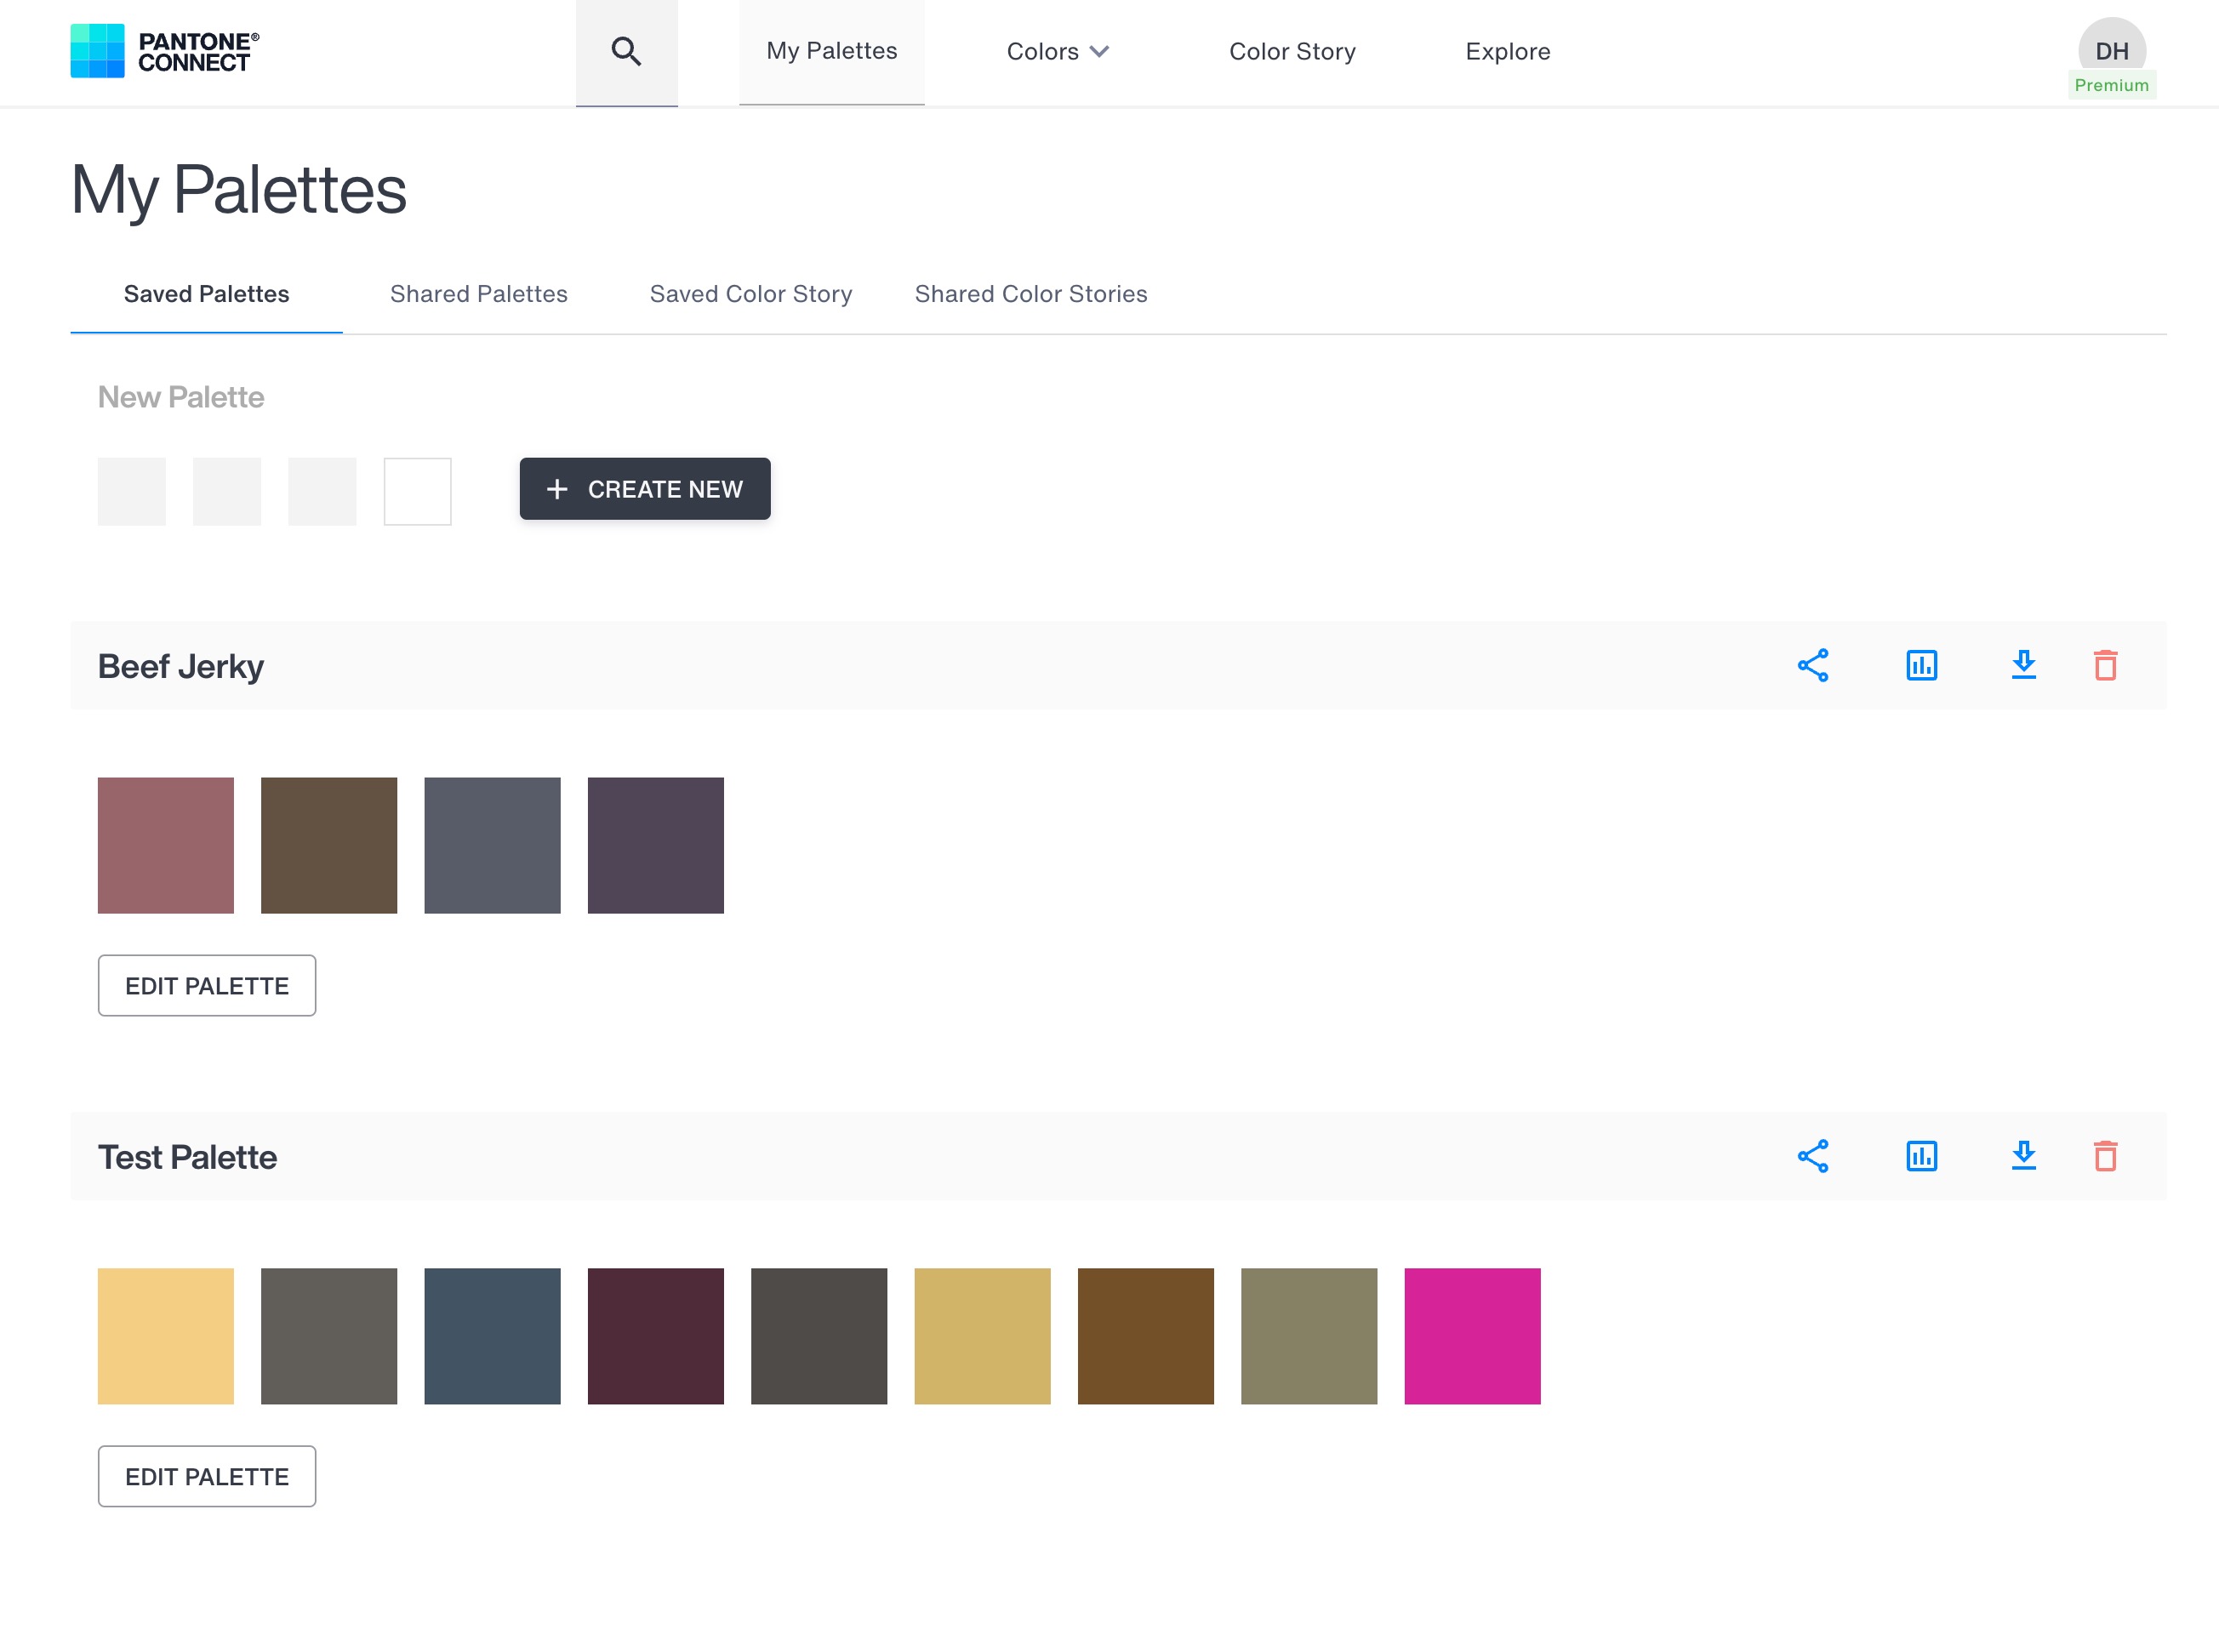The height and width of the screenshot is (1652, 2219).
Task: Switch to Shared Color Stories tab
Action: [x=1030, y=294]
